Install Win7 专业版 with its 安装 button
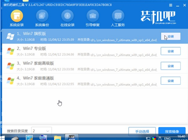The height and width of the screenshot is (140, 188). click(x=171, y=51)
